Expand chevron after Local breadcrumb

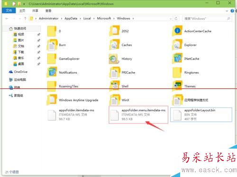coord(94,18)
